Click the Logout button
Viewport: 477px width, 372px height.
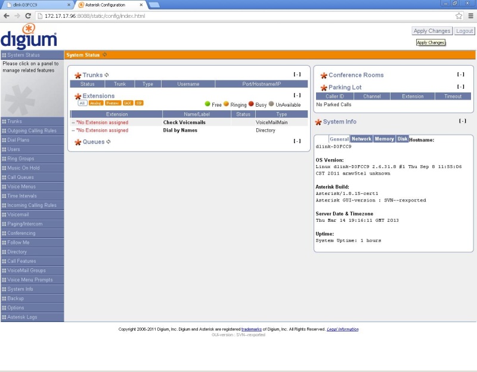[x=464, y=31]
